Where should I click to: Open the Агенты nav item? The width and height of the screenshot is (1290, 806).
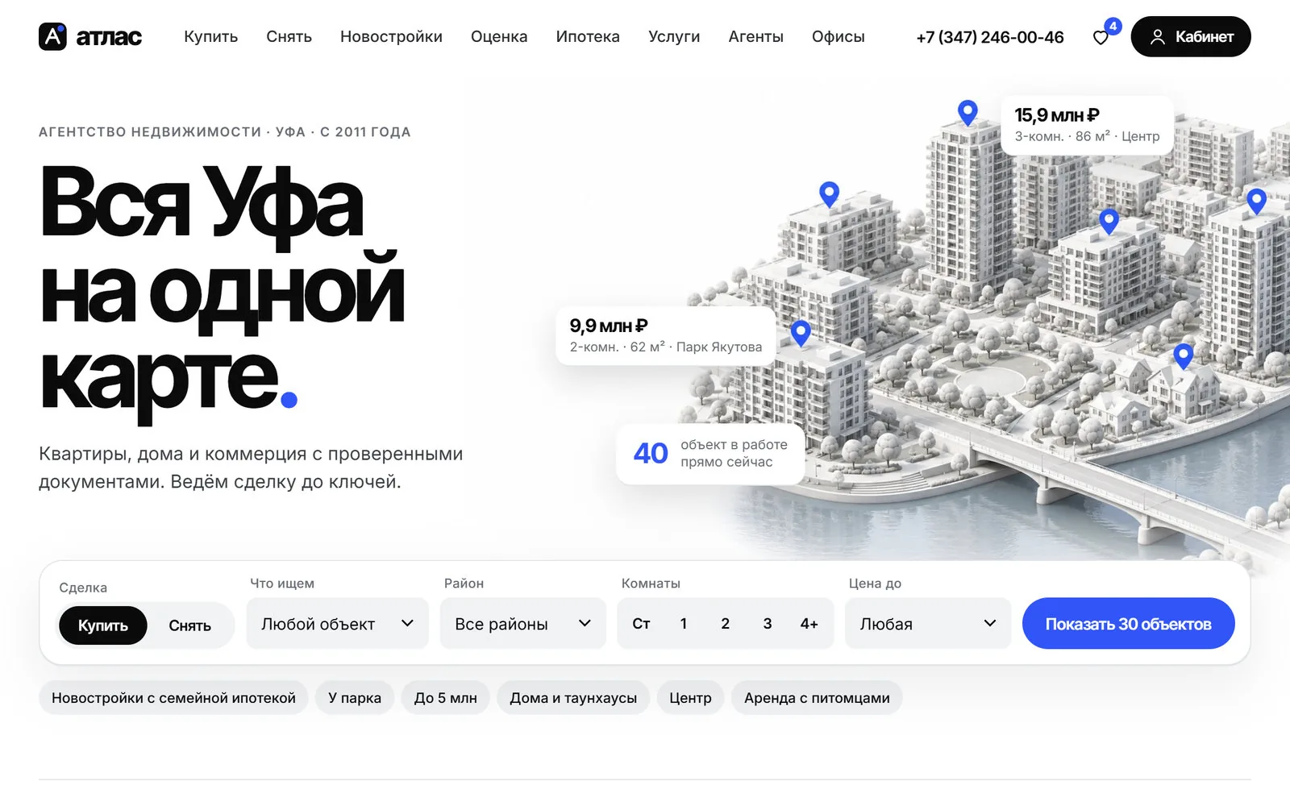[755, 37]
